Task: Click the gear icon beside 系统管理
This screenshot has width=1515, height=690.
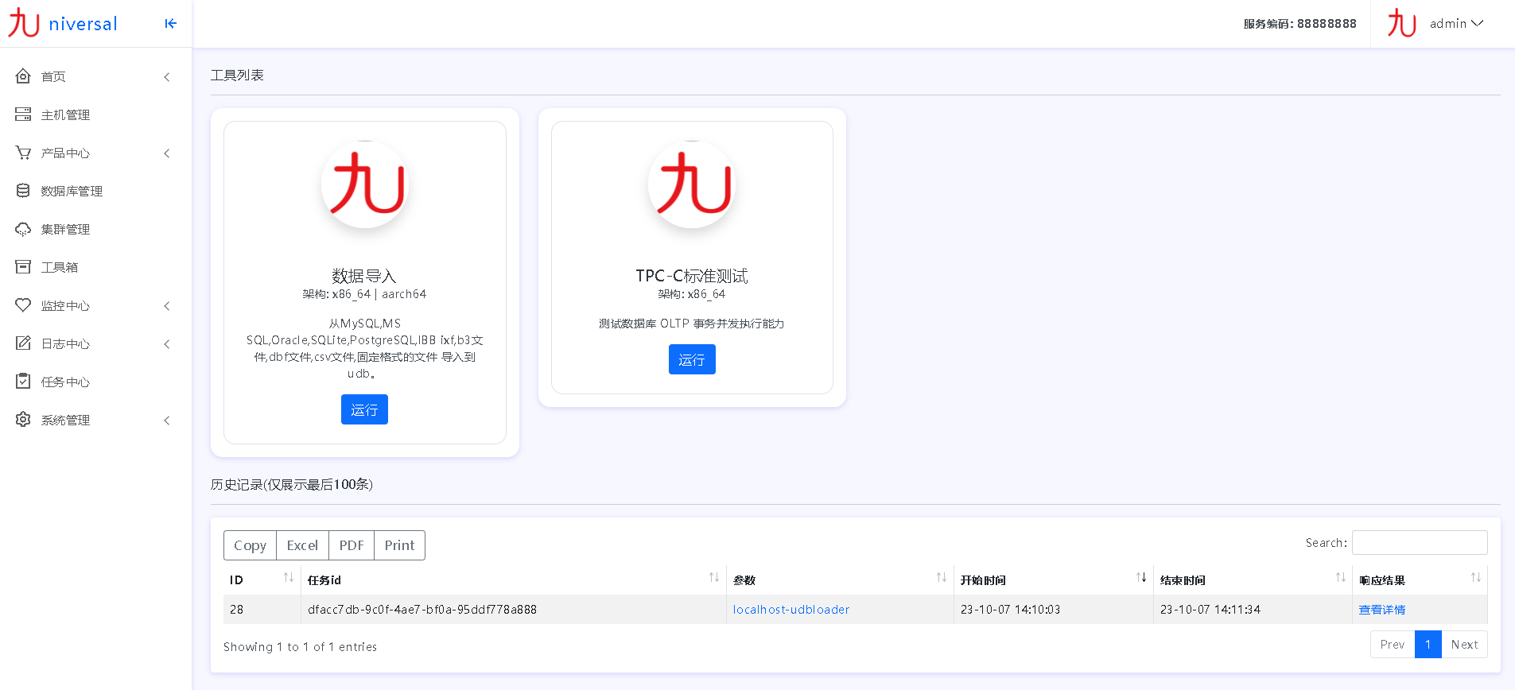Action: point(23,420)
